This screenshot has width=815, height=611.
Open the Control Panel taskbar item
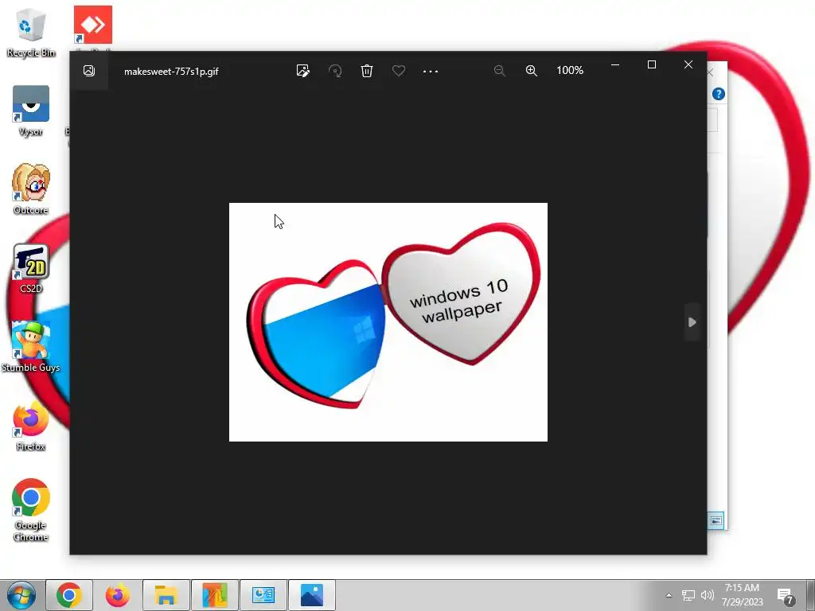pyautogui.click(x=263, y=595)
